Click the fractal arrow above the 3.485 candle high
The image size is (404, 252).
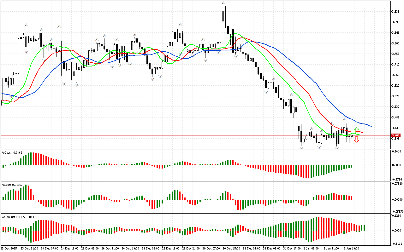[x=344, y=119]
